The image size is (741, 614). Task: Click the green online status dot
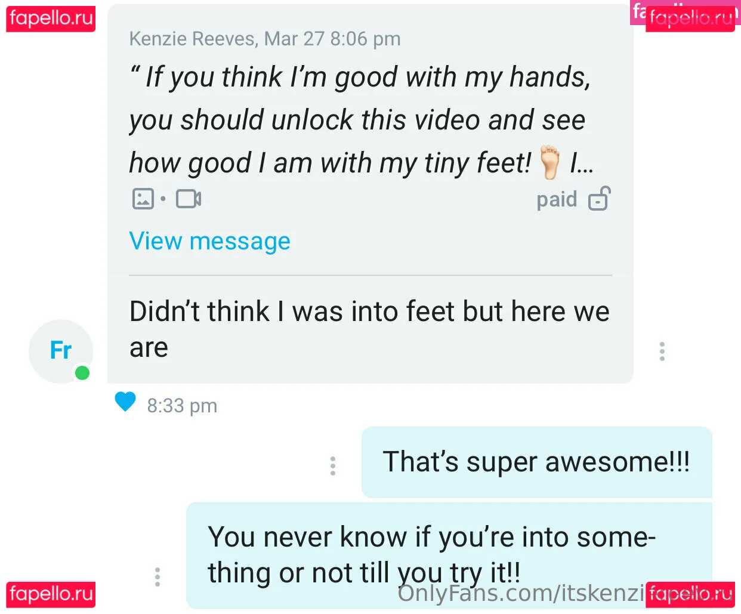click(x=82, y=373)
